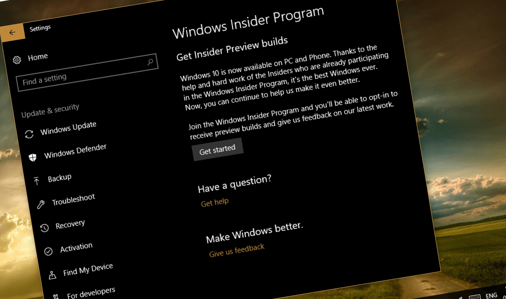Click the ENG language indicator in the taskbar

click(x=492, y=295)
